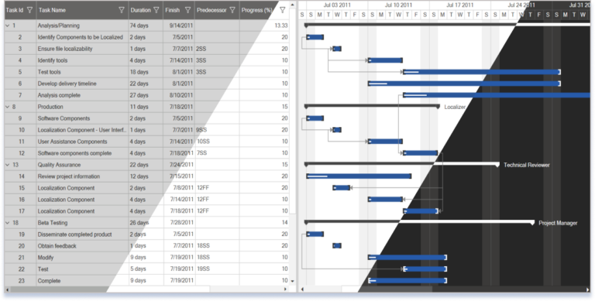Collapse the Beta Testing task group
This screenshot has height=301, width=595.
(x=7, y=223)
